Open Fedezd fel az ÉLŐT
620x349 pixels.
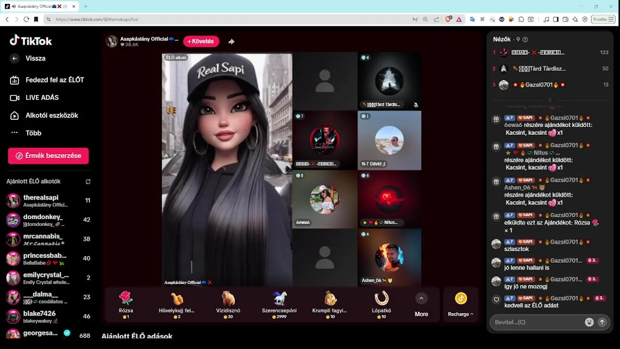[x=47, y=80]
